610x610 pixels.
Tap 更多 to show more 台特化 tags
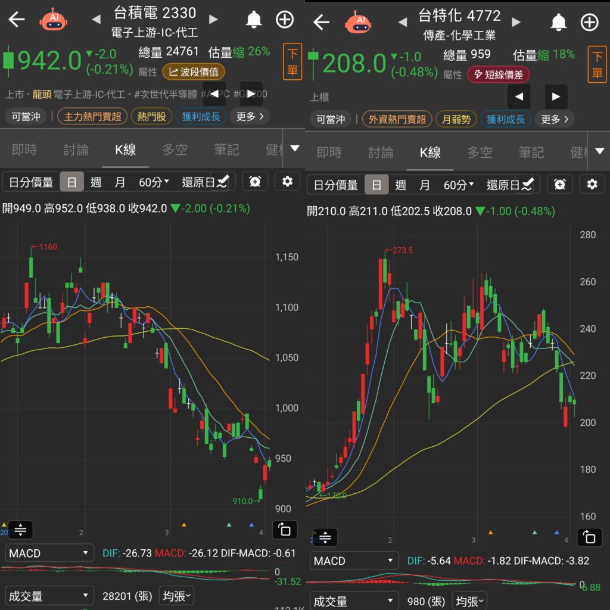point(555,119)
